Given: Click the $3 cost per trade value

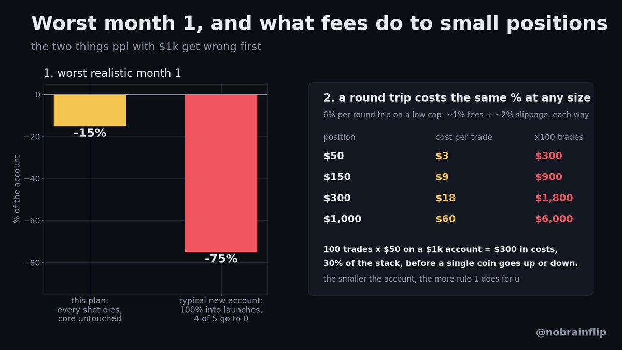Looking at the screenshot, I should click(442, 156).
